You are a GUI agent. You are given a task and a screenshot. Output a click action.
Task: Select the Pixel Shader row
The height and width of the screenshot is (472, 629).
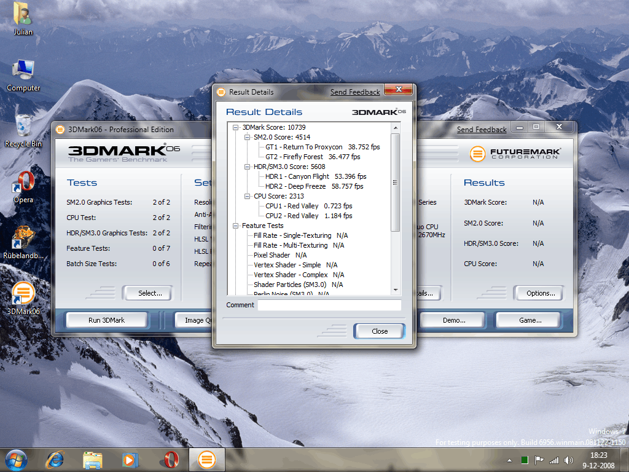pyautogui.click(x=280, y=255)
